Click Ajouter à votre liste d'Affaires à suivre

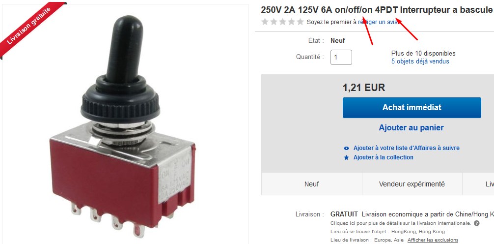pos(407,148)
